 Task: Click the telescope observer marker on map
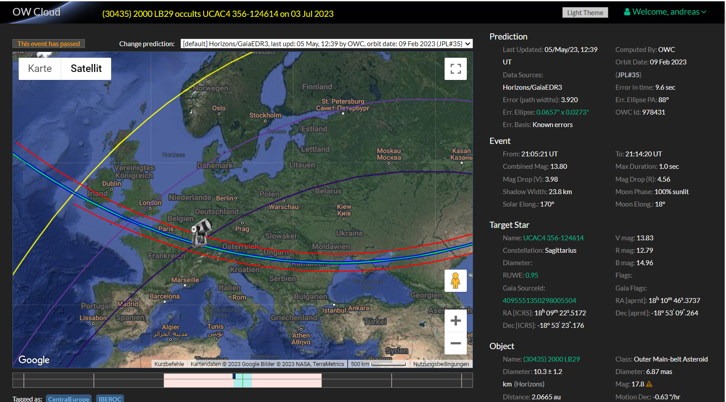201,231
